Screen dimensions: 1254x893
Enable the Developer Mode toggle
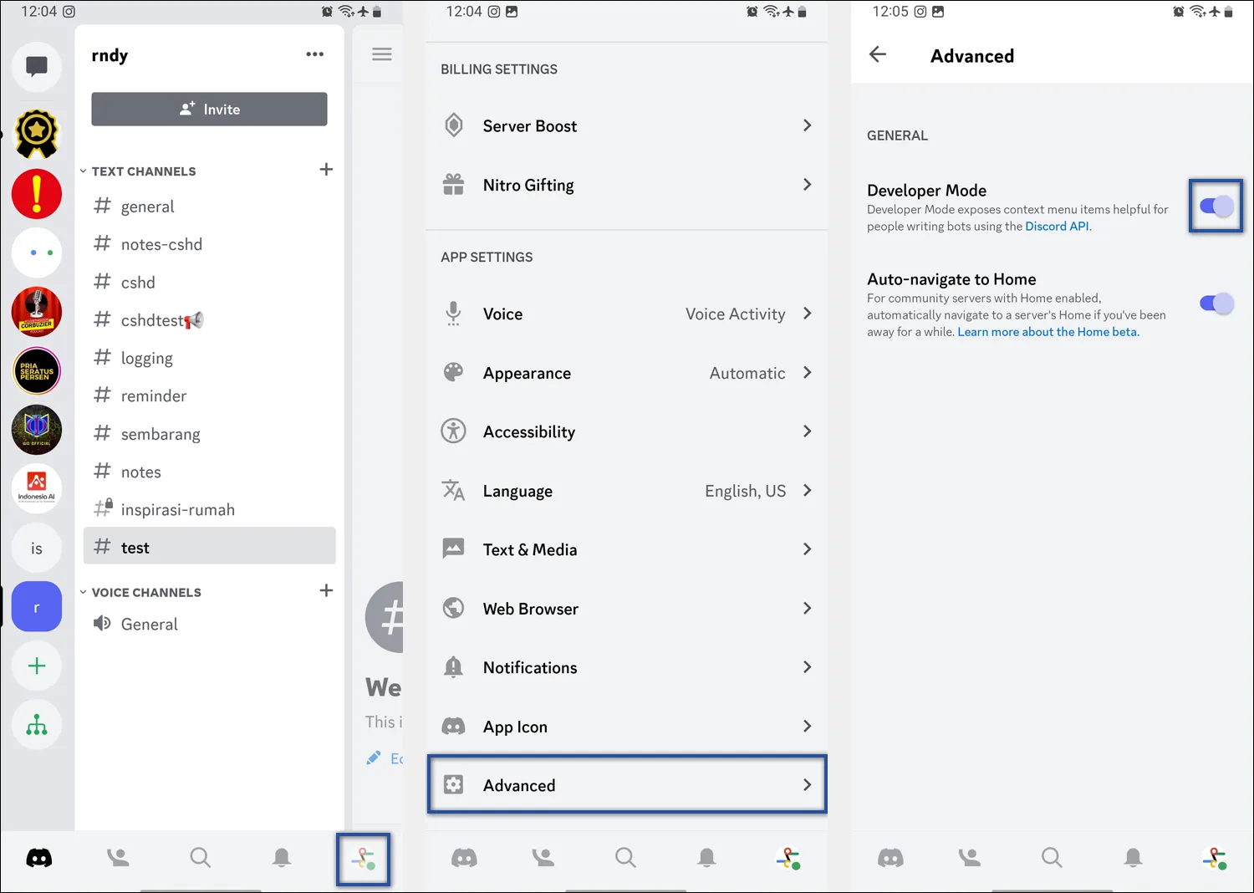click(1216, 207)
